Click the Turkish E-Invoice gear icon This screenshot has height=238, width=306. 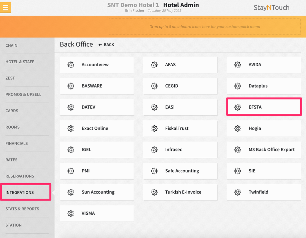(154, 192)
